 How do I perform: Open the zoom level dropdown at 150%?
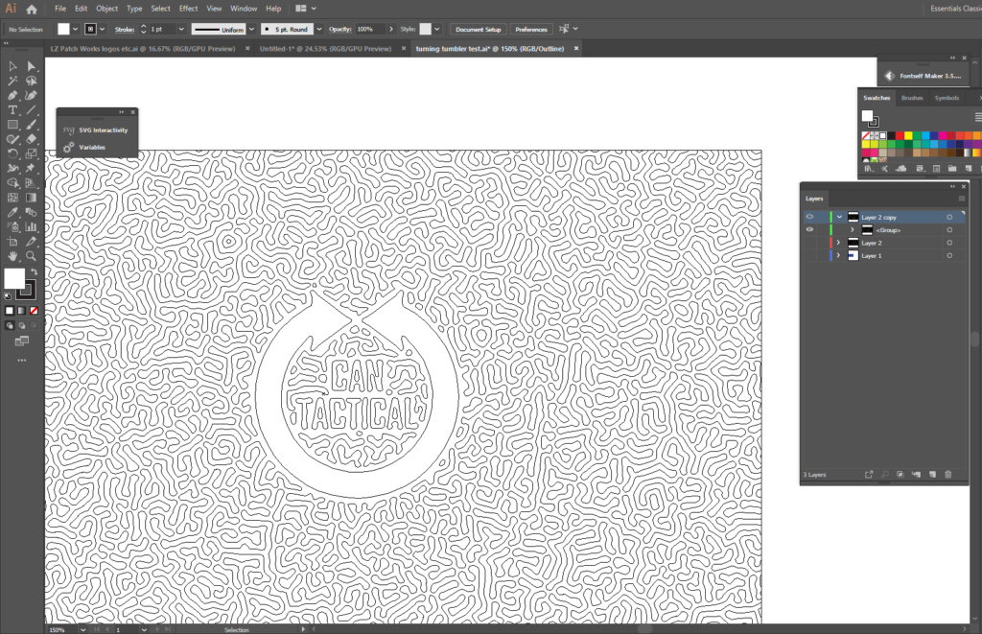coord(82,629)
